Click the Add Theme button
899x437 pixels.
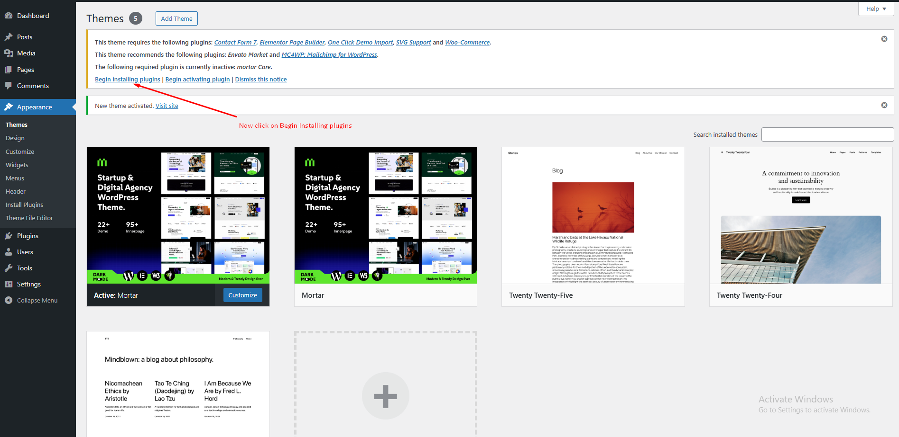pyautogui.click(x=176, y=18)
